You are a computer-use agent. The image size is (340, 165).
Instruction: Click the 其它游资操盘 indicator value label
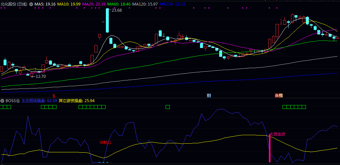pyautogui.click(x=81, y=100)
